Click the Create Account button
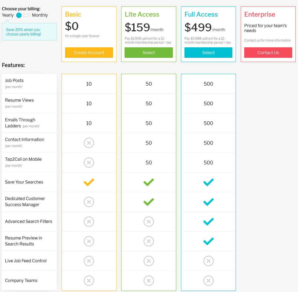 (89, 52)
